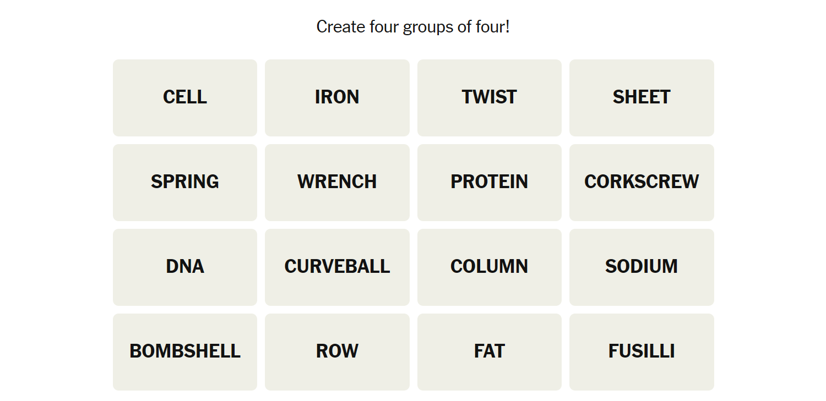The width and height of the screenshot is (826, 401).
Task: Choose the FUSILLI tile
Action: pos(642,351)
